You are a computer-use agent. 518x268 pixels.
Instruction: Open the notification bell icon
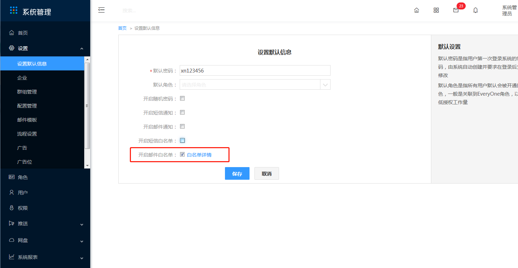click(x=476, y=10)
